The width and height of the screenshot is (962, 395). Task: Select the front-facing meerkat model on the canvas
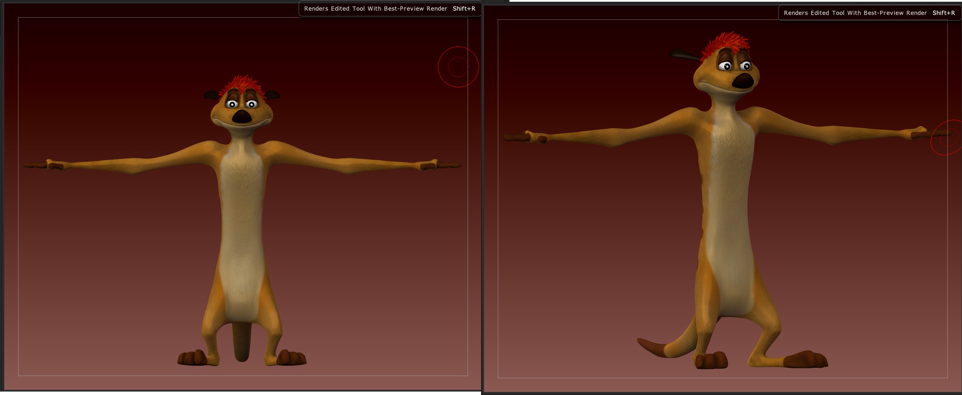coord(242,221)
